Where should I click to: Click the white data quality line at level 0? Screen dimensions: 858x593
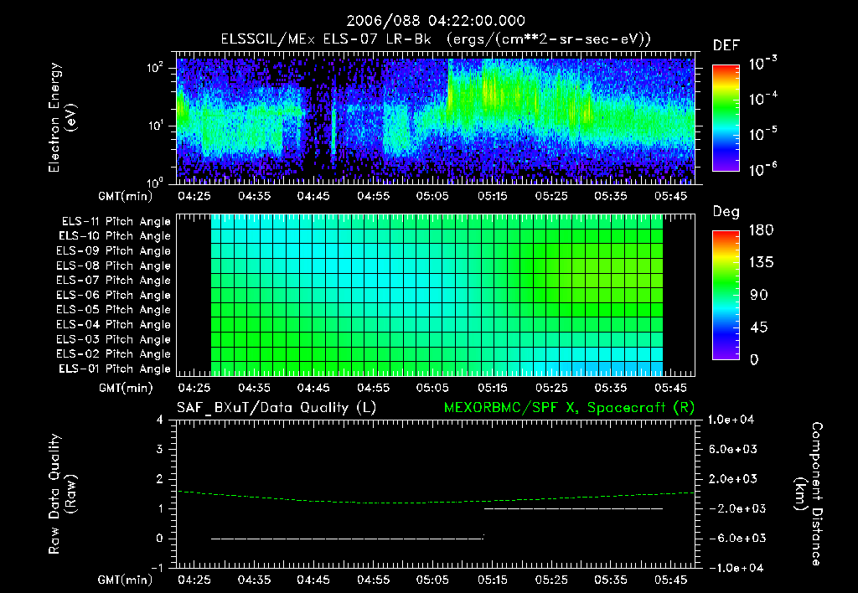tap(347, 539)
